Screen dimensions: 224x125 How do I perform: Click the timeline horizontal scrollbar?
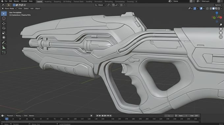coord(100,122)
